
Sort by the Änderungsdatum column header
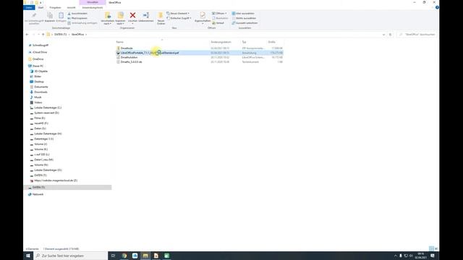[x=221, y=42]
